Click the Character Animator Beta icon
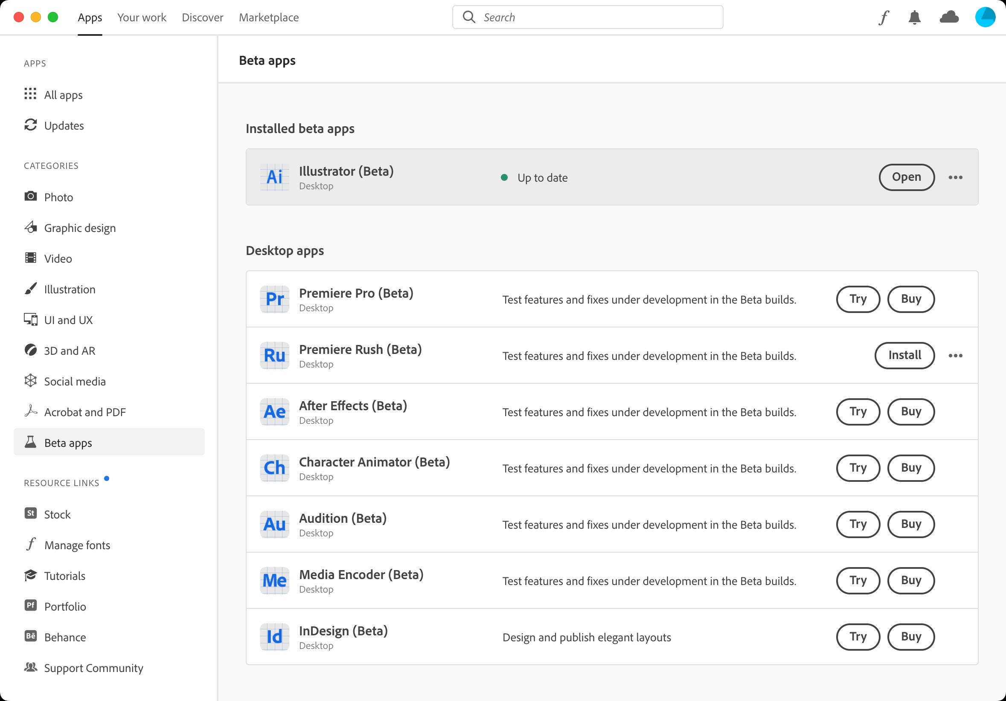Screen dimensions: 1006x701 [x=273, y=467]
